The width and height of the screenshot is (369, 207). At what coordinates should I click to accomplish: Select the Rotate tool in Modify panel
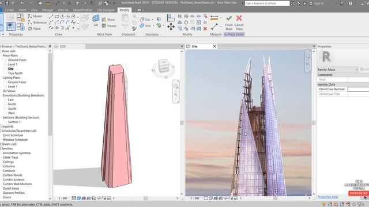pyautogui.click(x=186, y=22)
